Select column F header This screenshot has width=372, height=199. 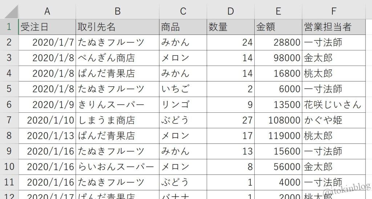click(x=333, y=12)
